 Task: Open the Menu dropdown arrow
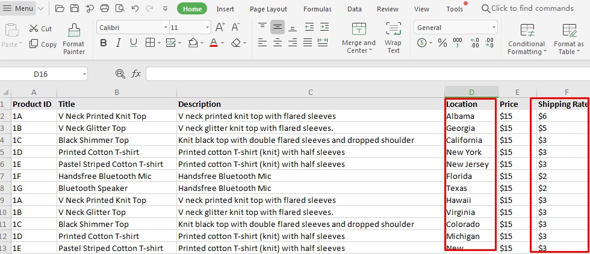[x=41, y=8]
